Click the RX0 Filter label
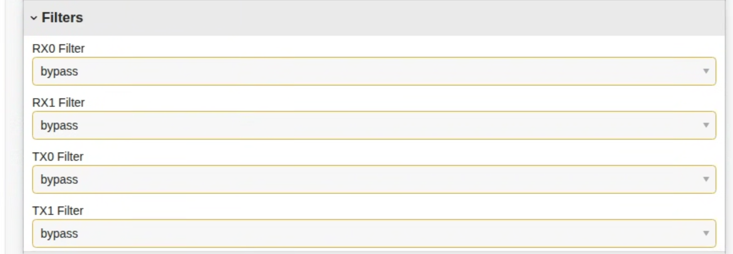Image resolution: width=733 pixels, height=254 pixels. 59,48
